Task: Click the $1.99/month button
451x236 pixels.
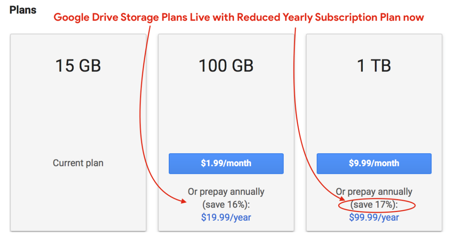Action: pos(226,163)
